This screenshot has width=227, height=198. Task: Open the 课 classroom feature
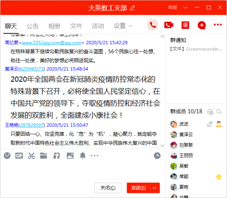(x=185, y=25)
